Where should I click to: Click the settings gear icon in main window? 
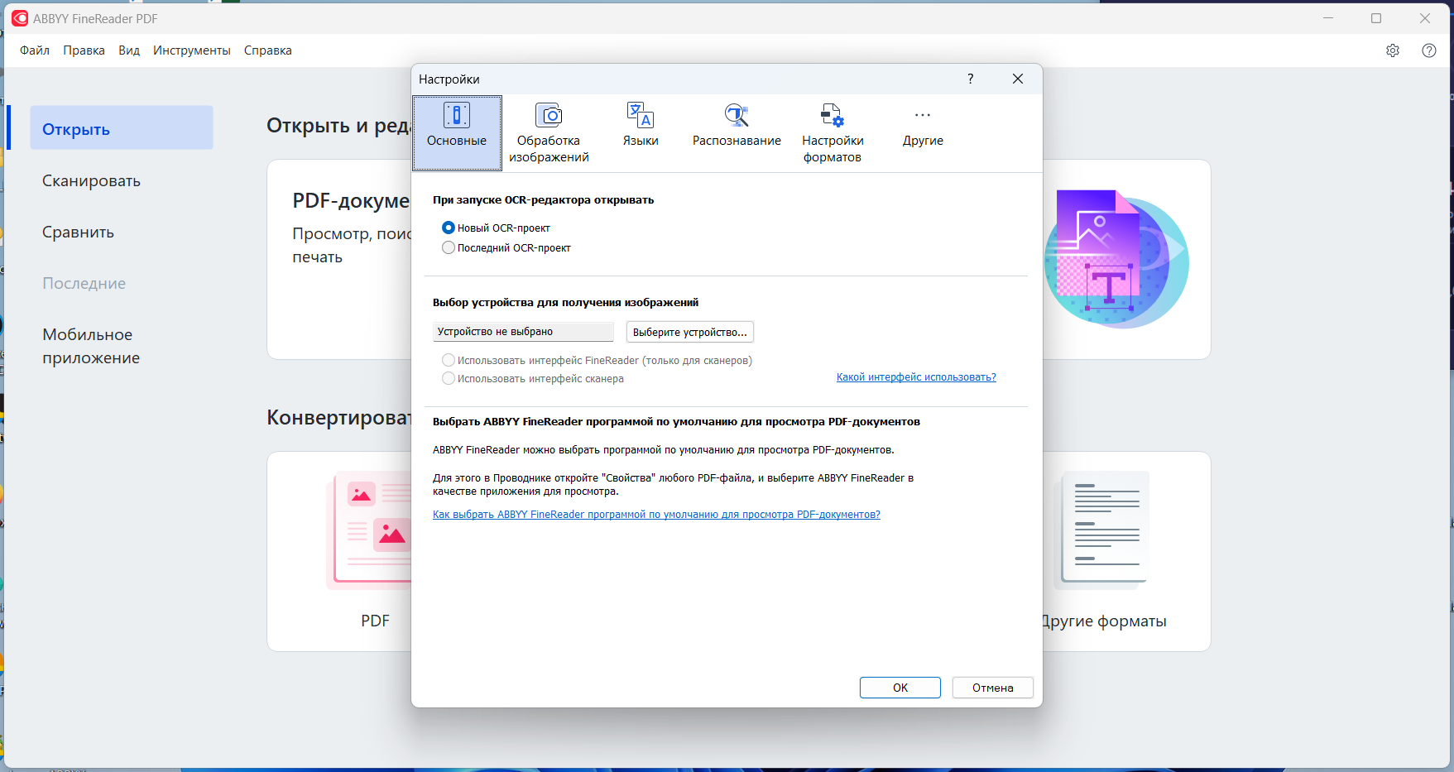(x=1393, y=50)
